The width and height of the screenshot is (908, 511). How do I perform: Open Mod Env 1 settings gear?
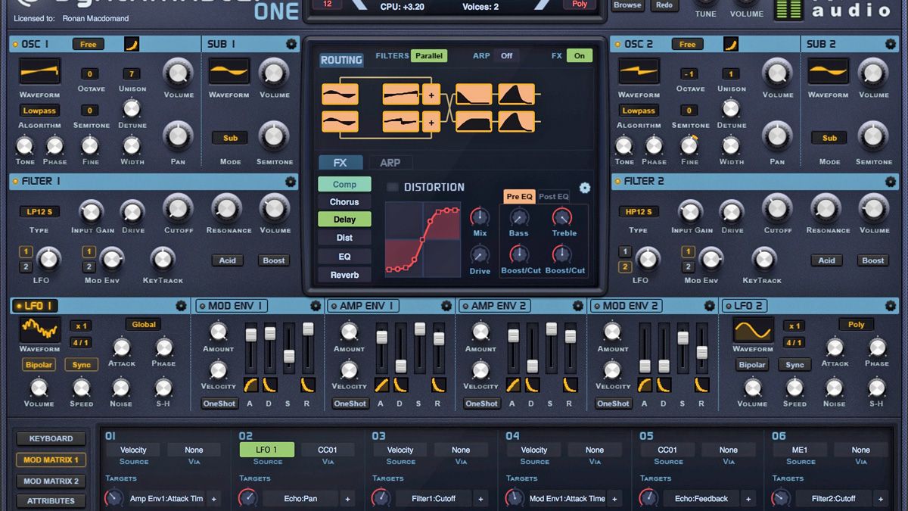(x=316, y=306)
